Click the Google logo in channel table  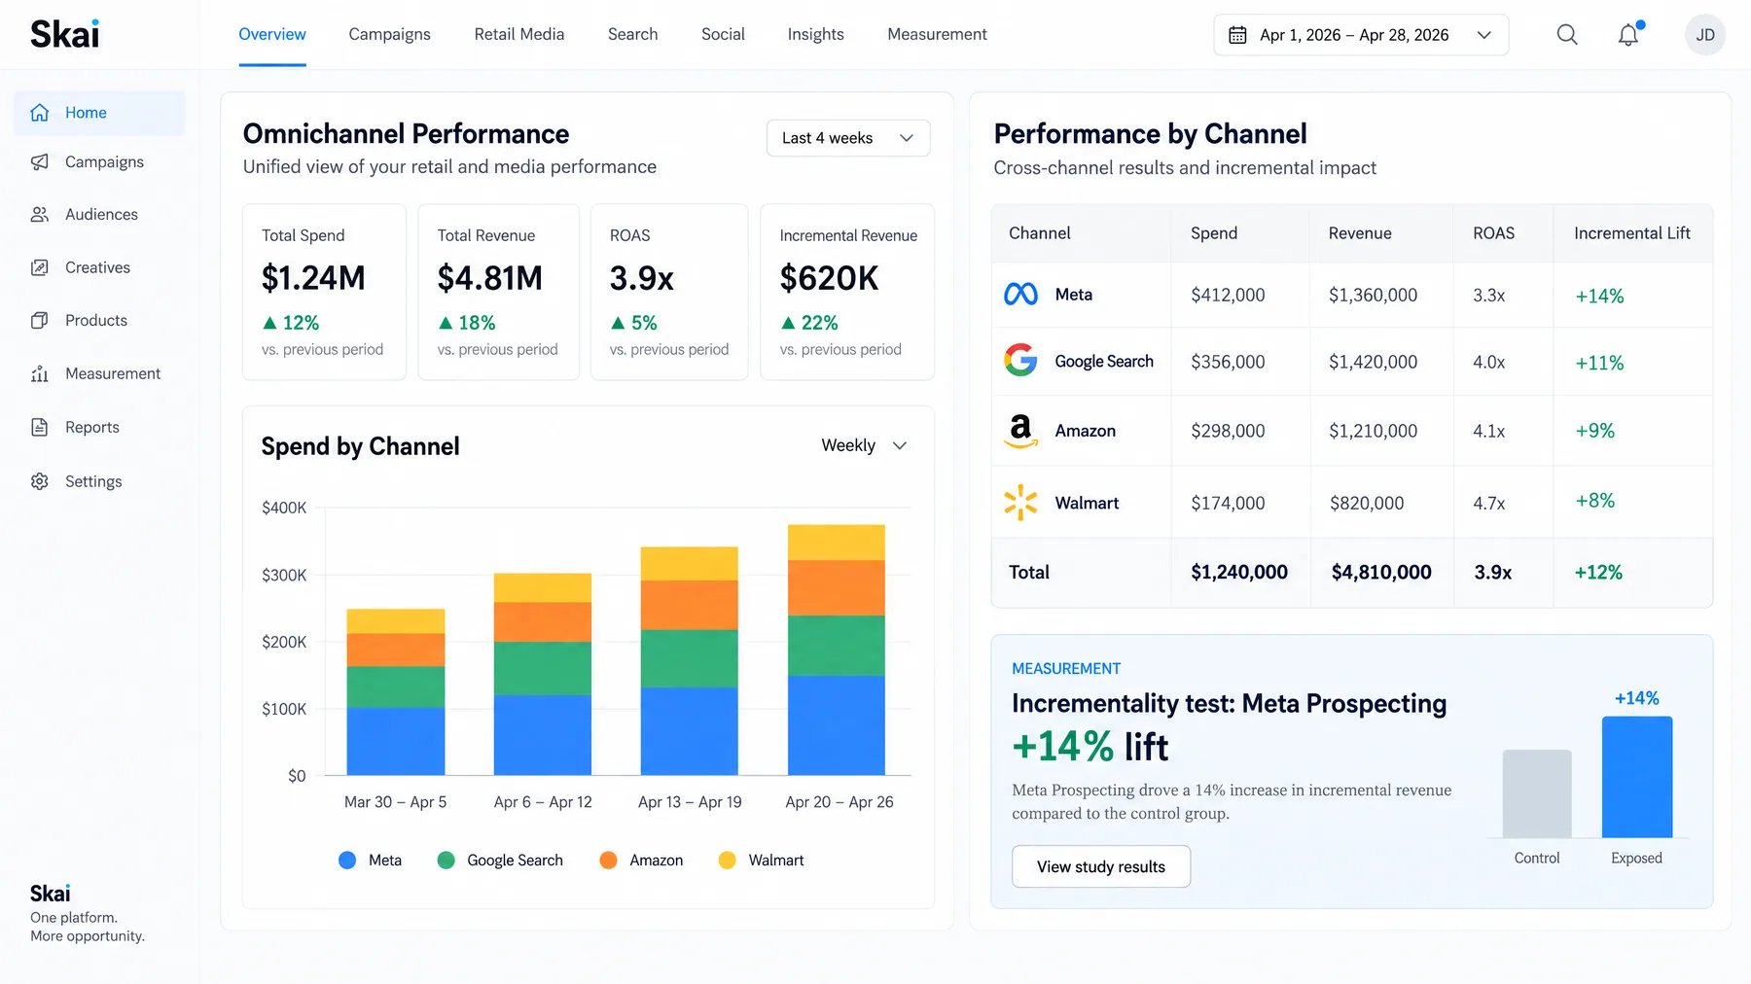[x=1020, y=361]
